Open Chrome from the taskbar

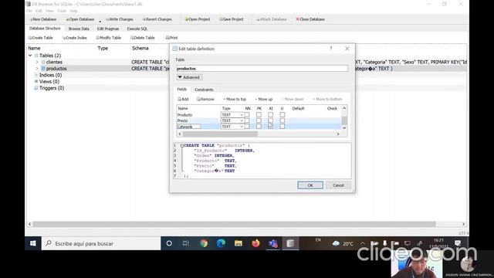(x=204, y=243)
